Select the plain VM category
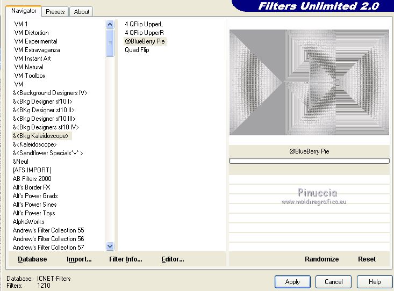 (x=19, y=84)
